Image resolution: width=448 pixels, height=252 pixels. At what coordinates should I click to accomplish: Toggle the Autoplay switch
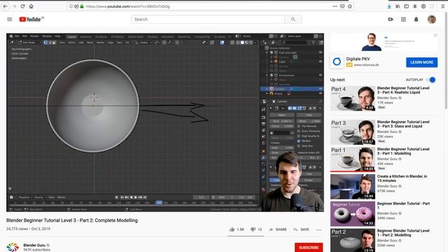(x=431, y=80)
